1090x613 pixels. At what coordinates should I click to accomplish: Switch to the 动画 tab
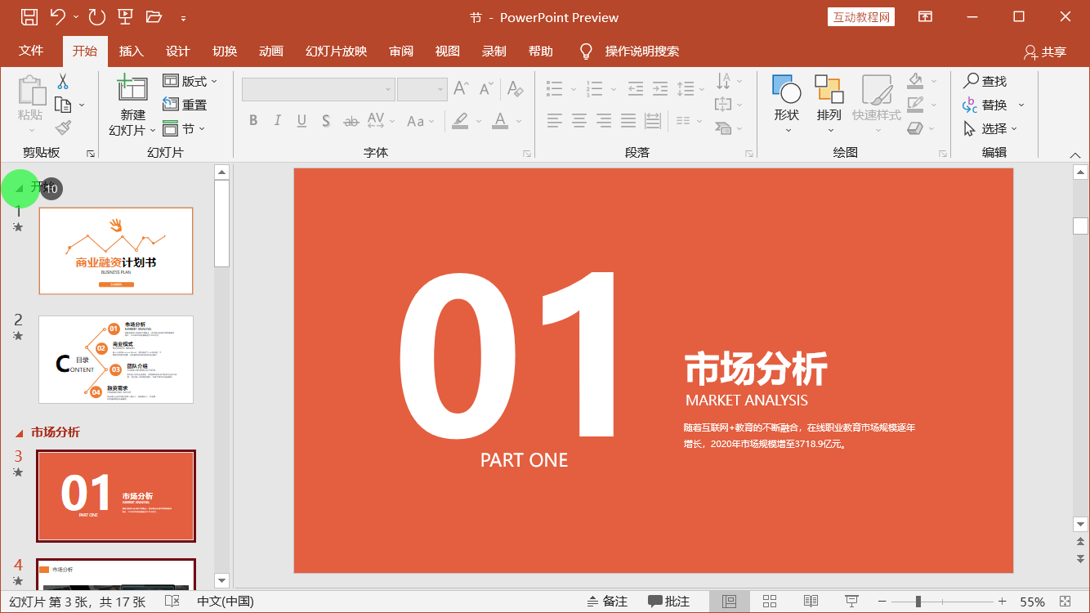click(271, 51)
